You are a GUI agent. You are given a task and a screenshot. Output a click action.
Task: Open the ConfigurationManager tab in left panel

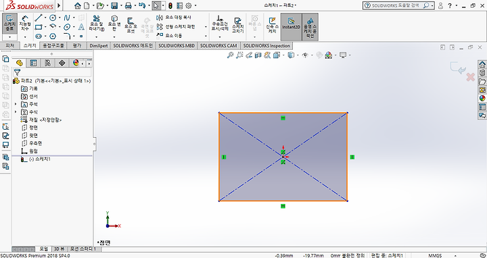[x=47, y=63]
